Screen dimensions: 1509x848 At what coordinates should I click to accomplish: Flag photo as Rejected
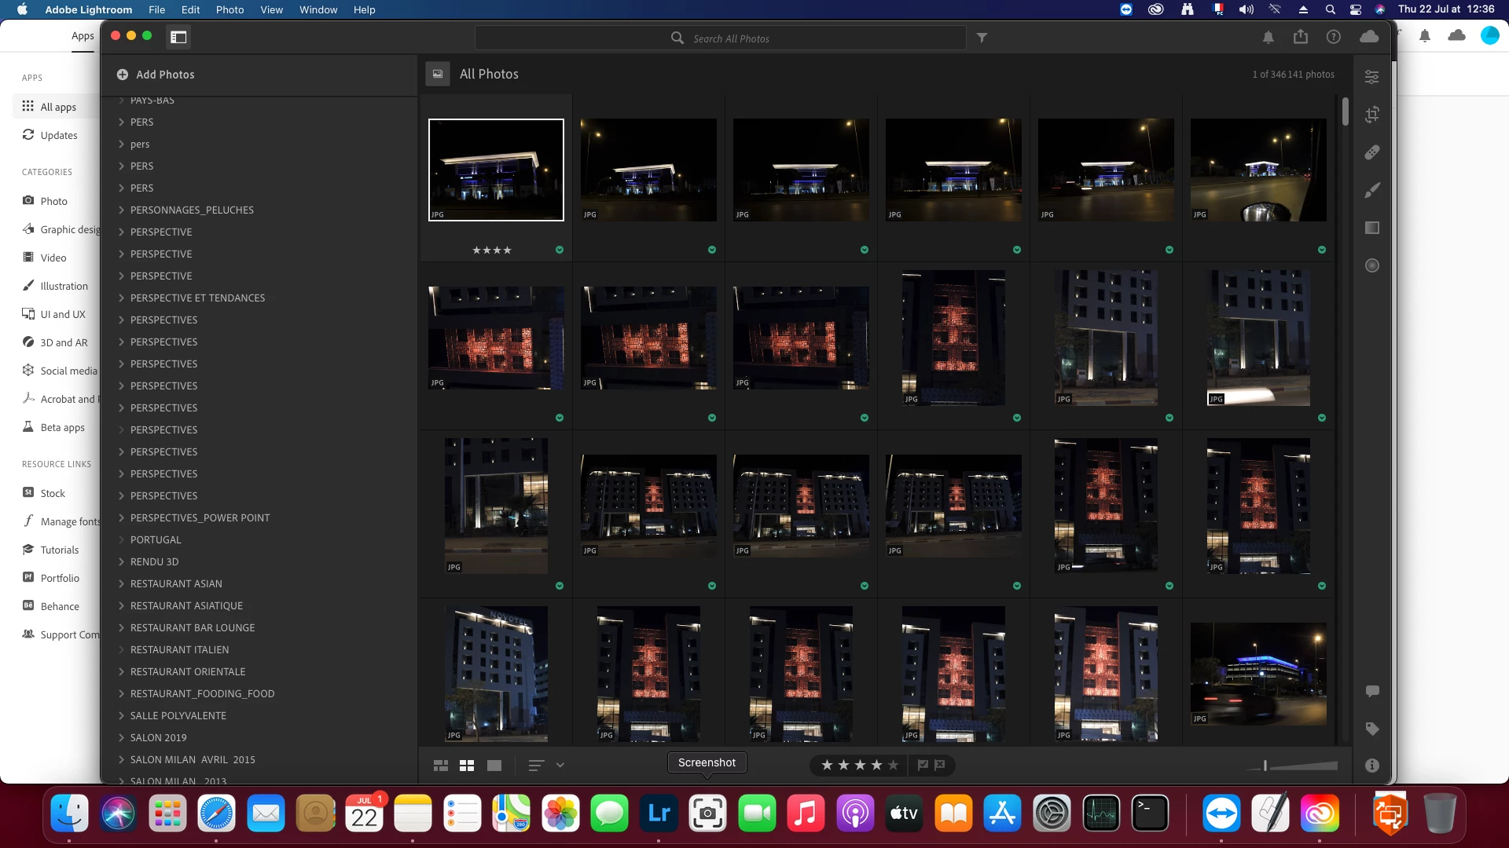point(940,765)
